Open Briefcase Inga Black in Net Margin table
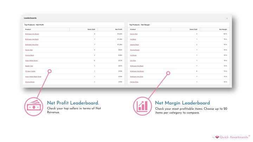 click(137, 66)
